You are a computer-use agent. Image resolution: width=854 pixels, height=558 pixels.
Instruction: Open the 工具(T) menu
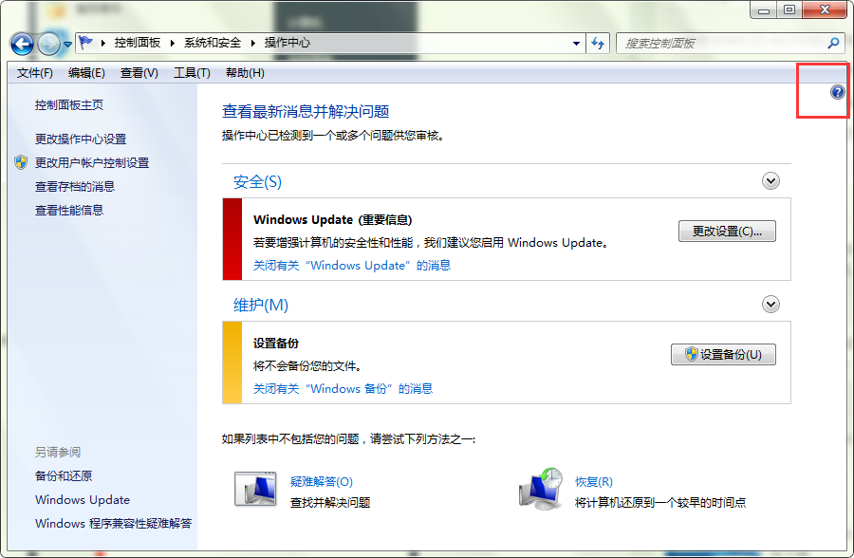191,73
